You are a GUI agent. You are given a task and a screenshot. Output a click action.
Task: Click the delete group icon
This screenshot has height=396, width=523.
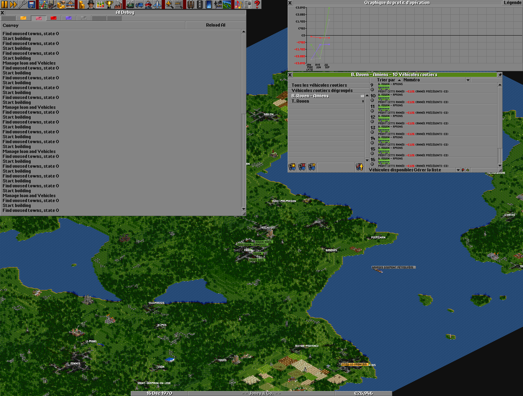[x=302, y=167]
